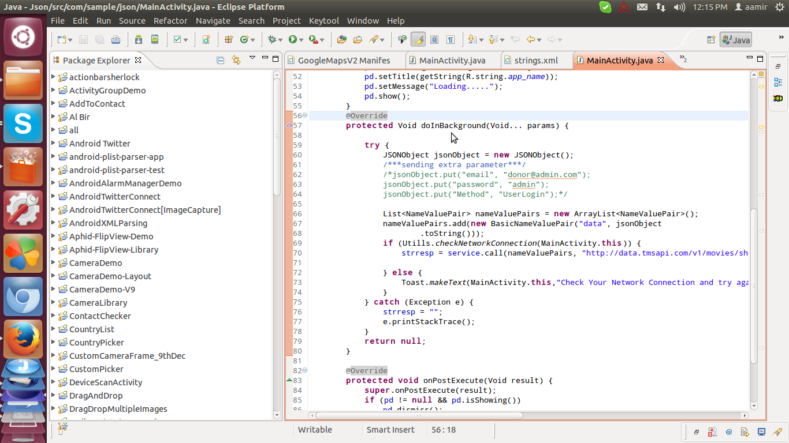This screenshot has width=789, height=443.
Task: Open the Android SDK Manager icon
Action: 139,39
